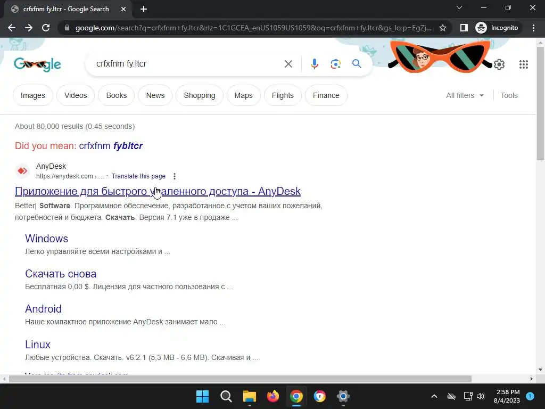The image size is (545, 409).
Task: Reload the current page
Action: [46, 28]
